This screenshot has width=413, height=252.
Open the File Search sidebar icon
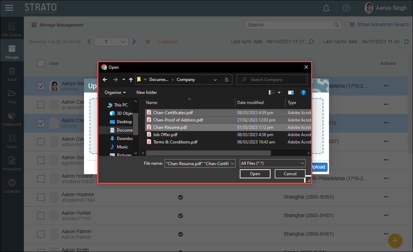point(12,29)
